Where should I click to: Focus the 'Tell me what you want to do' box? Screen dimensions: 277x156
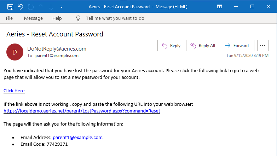[115, 18]
